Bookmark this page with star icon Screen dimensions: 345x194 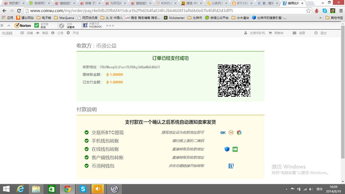pyautogui.click(x=308, y=11)
